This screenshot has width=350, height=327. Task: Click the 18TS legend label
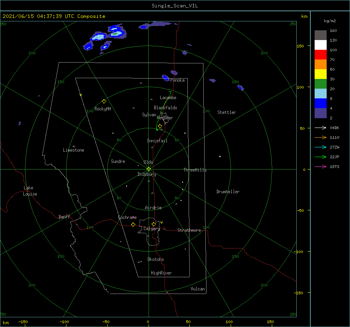click(x=334, y=167)
